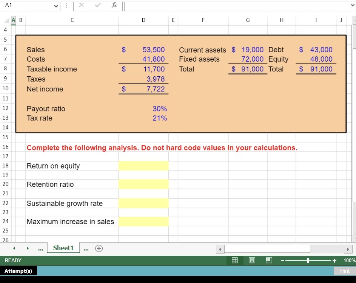Expand the sheet list ellipsis after Sheet1
The height and width of the screenshot is (283, 356).
(x=86, y=249)
